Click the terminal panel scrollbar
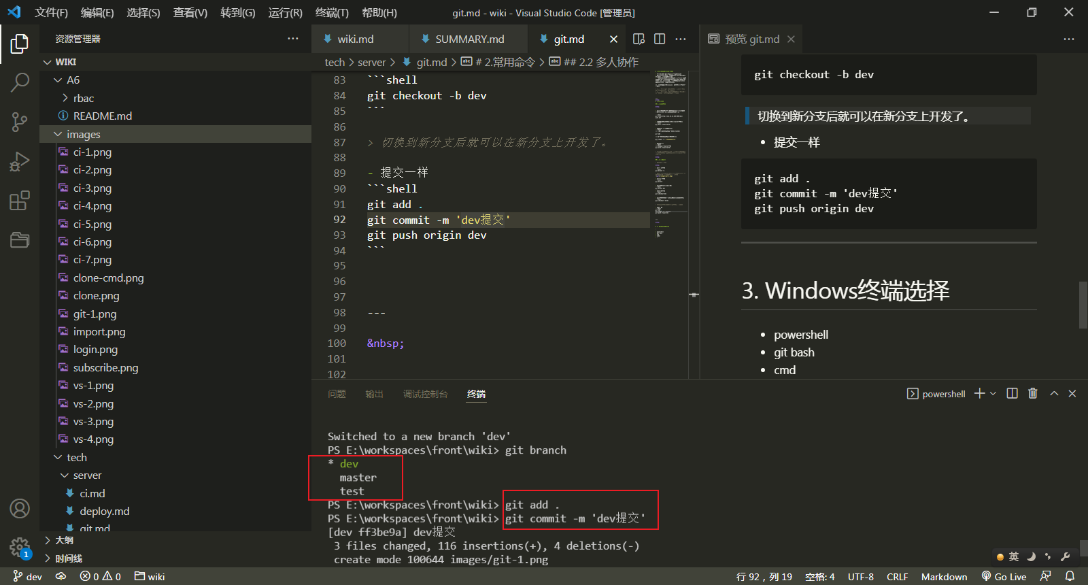The height and width of the screenshot is (585, 1088). pos(1083,548)
